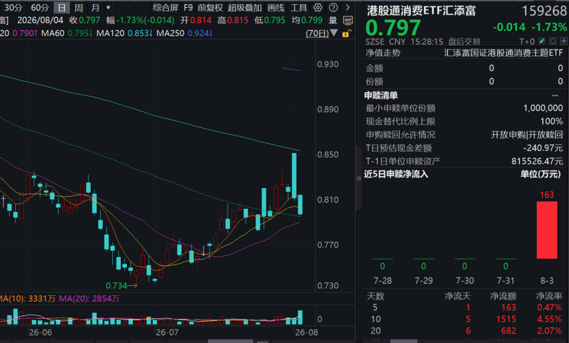Viewport: 569px width, 343px height.
Task: Select the 月 monthly period tab
Action: point(95,8)
